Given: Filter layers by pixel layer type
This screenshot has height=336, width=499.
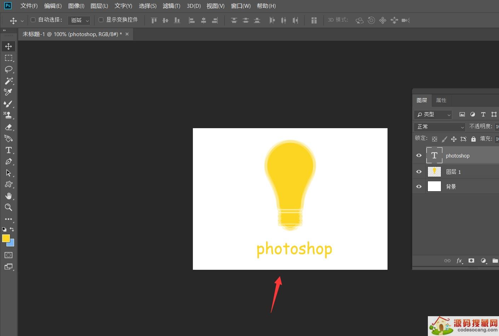Looking at the screenshot, I should (x=462, y=114).
